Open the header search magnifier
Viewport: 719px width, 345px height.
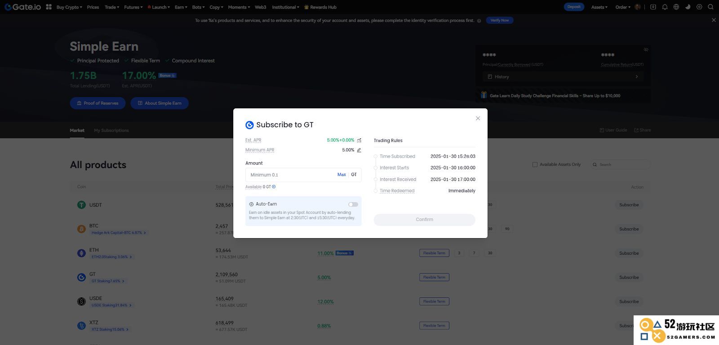[710, 7]
